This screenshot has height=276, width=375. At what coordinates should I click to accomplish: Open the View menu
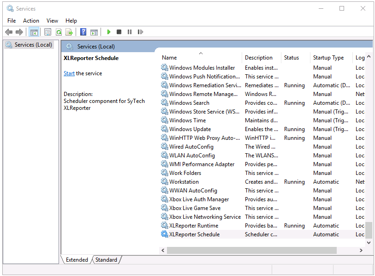[x=52, y=21]
